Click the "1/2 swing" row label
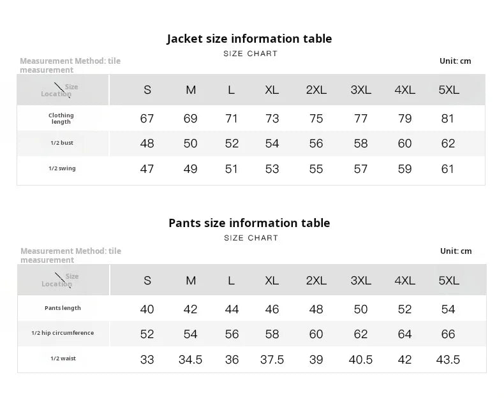This screenshot has width=504, height=398. (62, 169)
